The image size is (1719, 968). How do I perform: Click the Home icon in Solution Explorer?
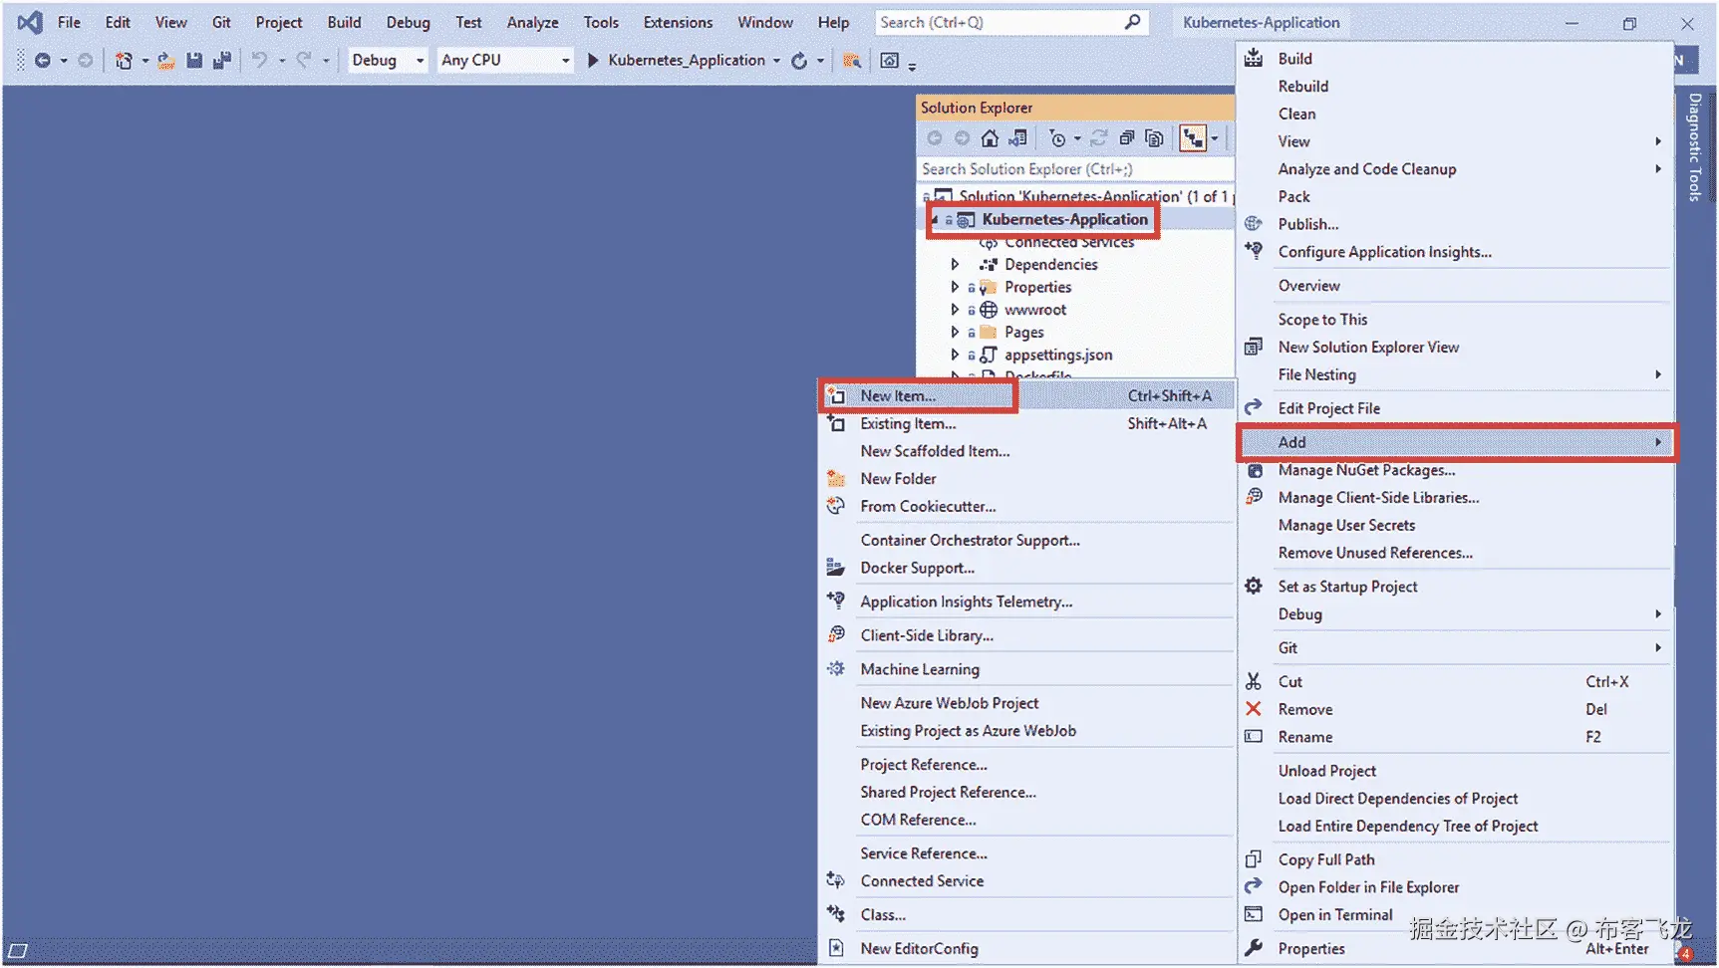(990, 138)
